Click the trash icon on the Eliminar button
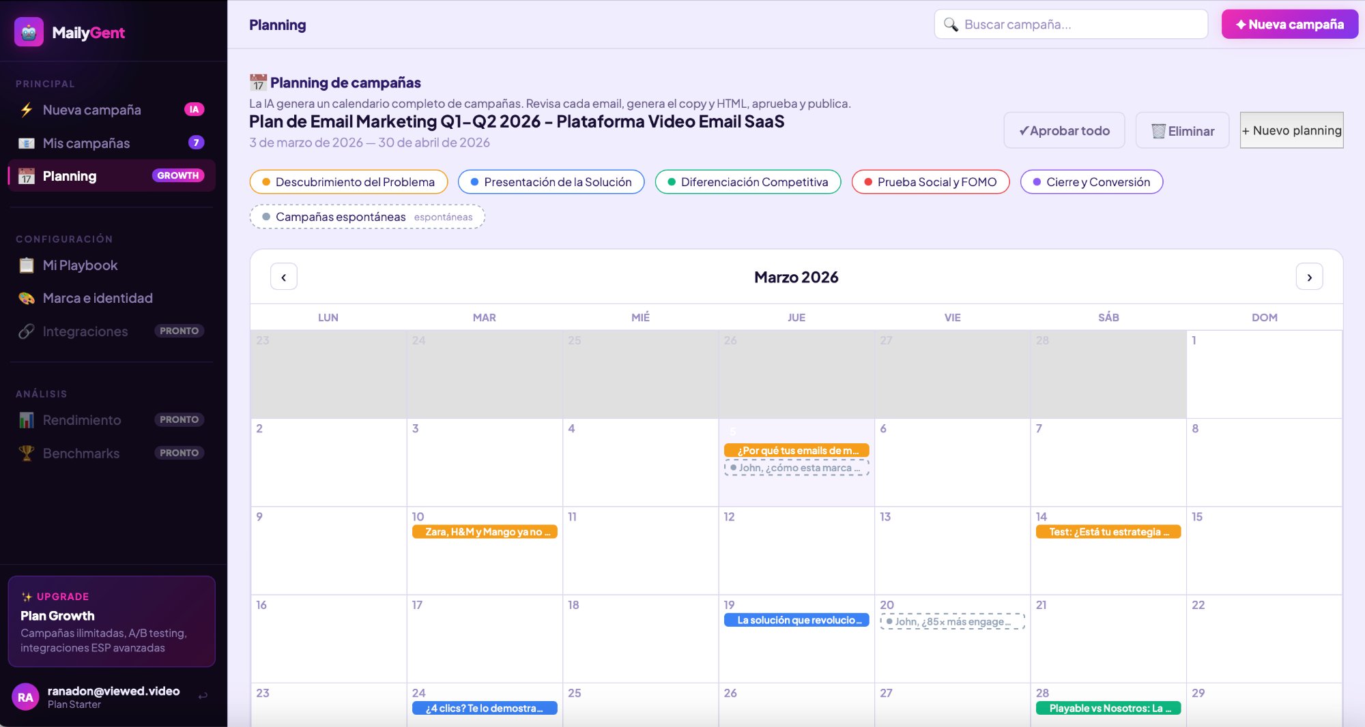Screen dimensions: 1365x727 pos(1158,131)
